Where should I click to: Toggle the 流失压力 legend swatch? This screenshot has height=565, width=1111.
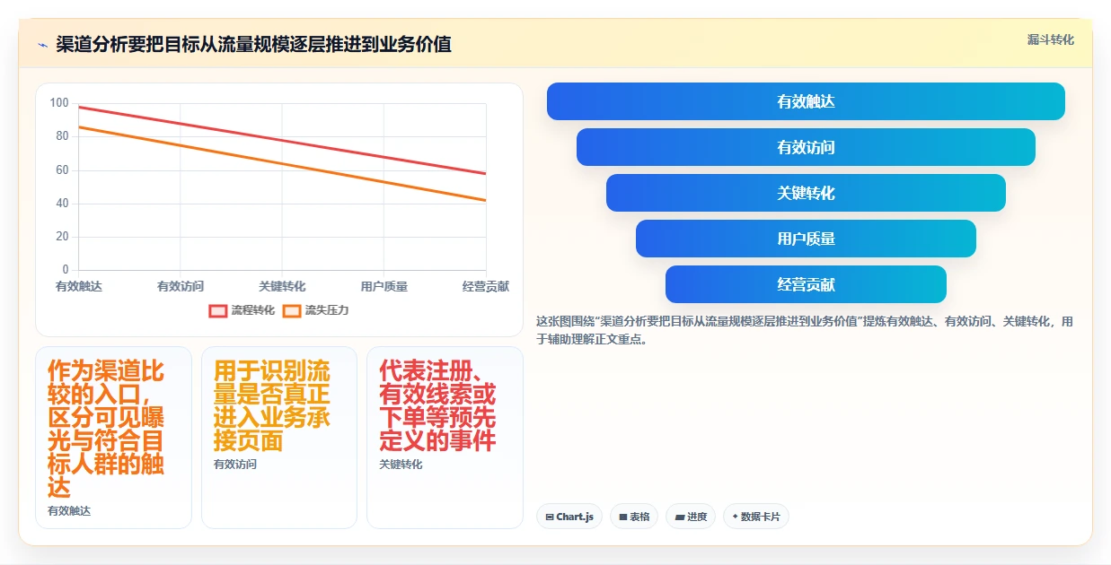291,311
